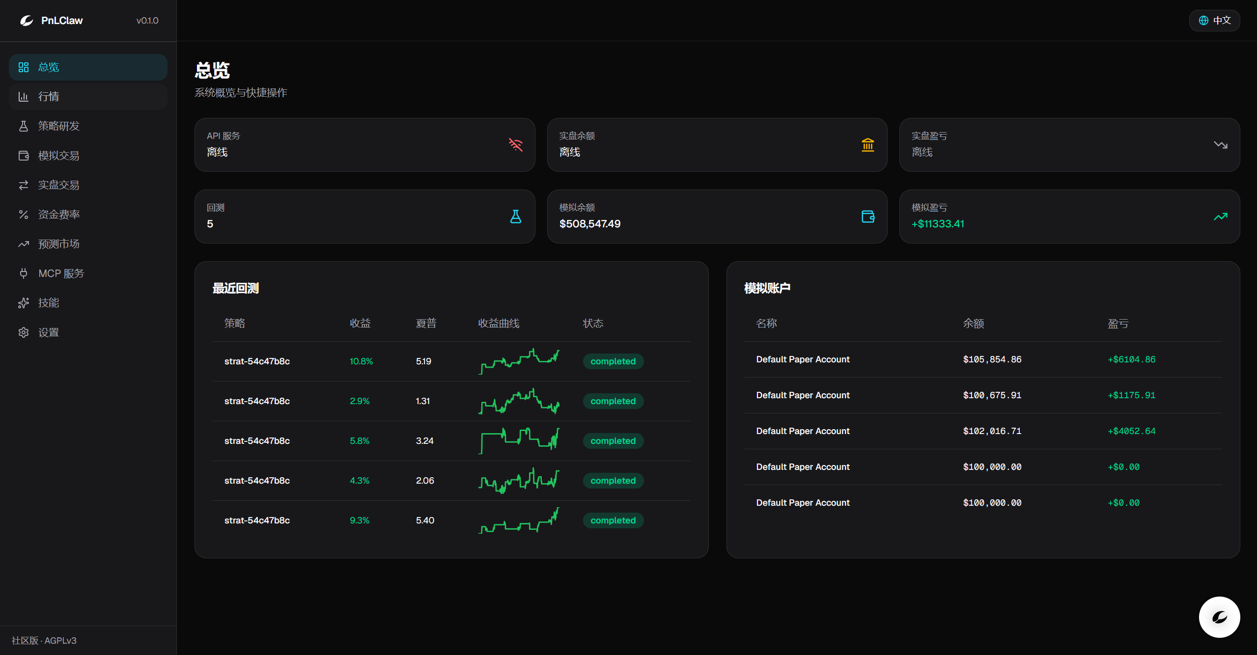The height and width of the screenshot is (655, 1257).
Task: Click the Sharpe value 2.06
Action: point(425,481)
